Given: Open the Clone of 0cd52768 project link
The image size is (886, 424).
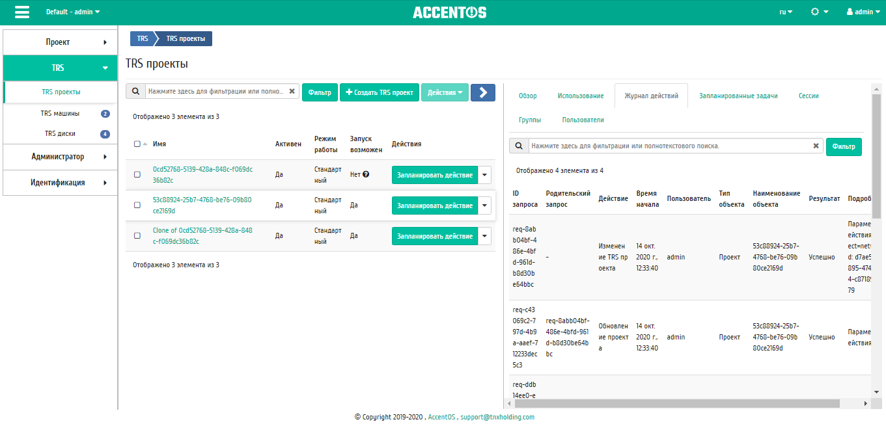Looking at the screenshot, I should point(202,236).
